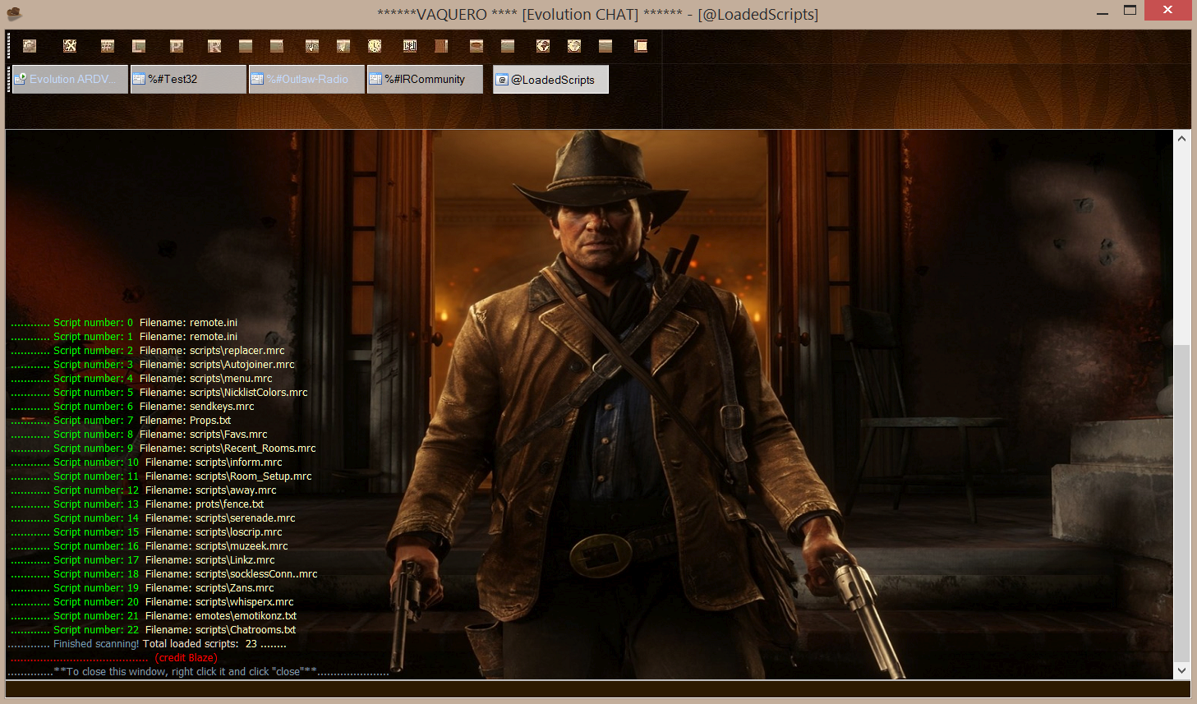Click the crossed tools options icon
The height and width of the screenshot is (704, 1197).
pyautogui.click(x=70, y=46)
